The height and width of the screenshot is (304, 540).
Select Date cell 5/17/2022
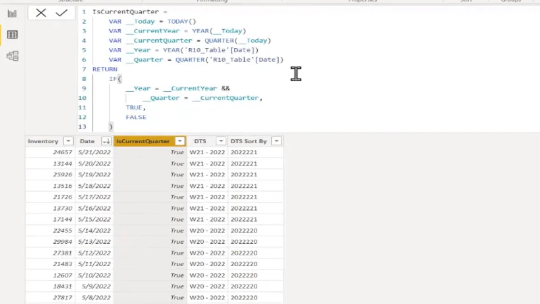click(x=94, y=197)
